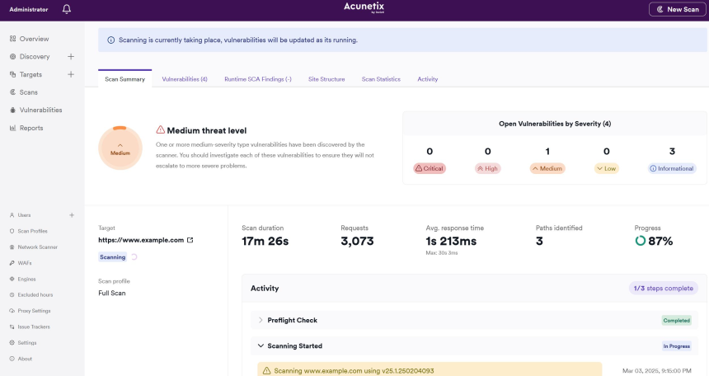Click the About info icon

coord(12,359)
